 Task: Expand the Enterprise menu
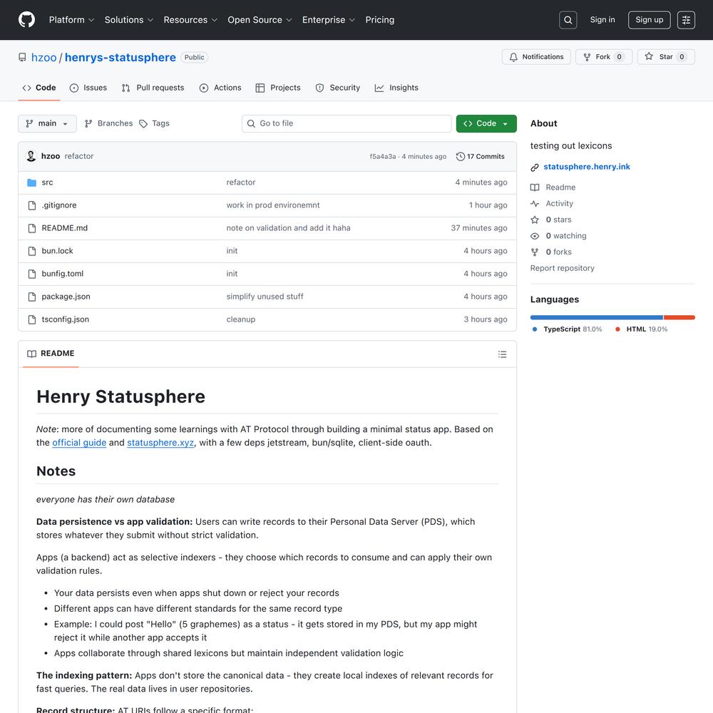click(x=328, y=20)
